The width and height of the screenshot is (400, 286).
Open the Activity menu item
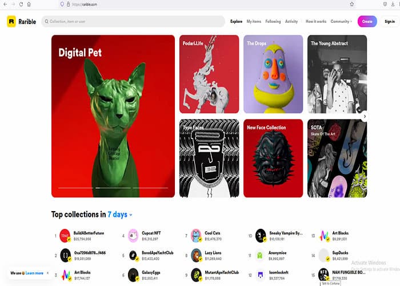click(291, 21)
